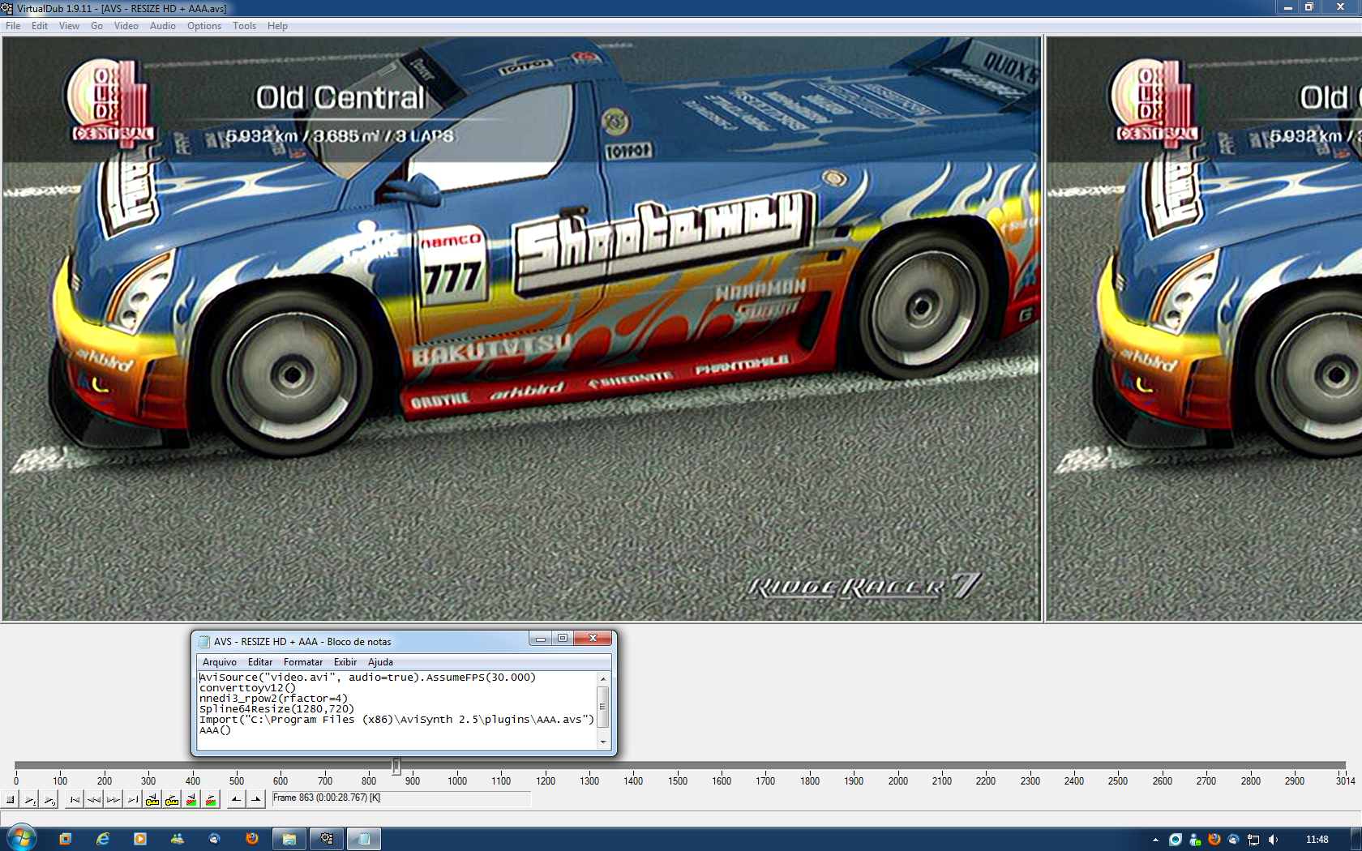Click the nnedi3_rpow2(rfactor=4) line
Viewport: 1362px width, 851px height.
tap(273, 699)
